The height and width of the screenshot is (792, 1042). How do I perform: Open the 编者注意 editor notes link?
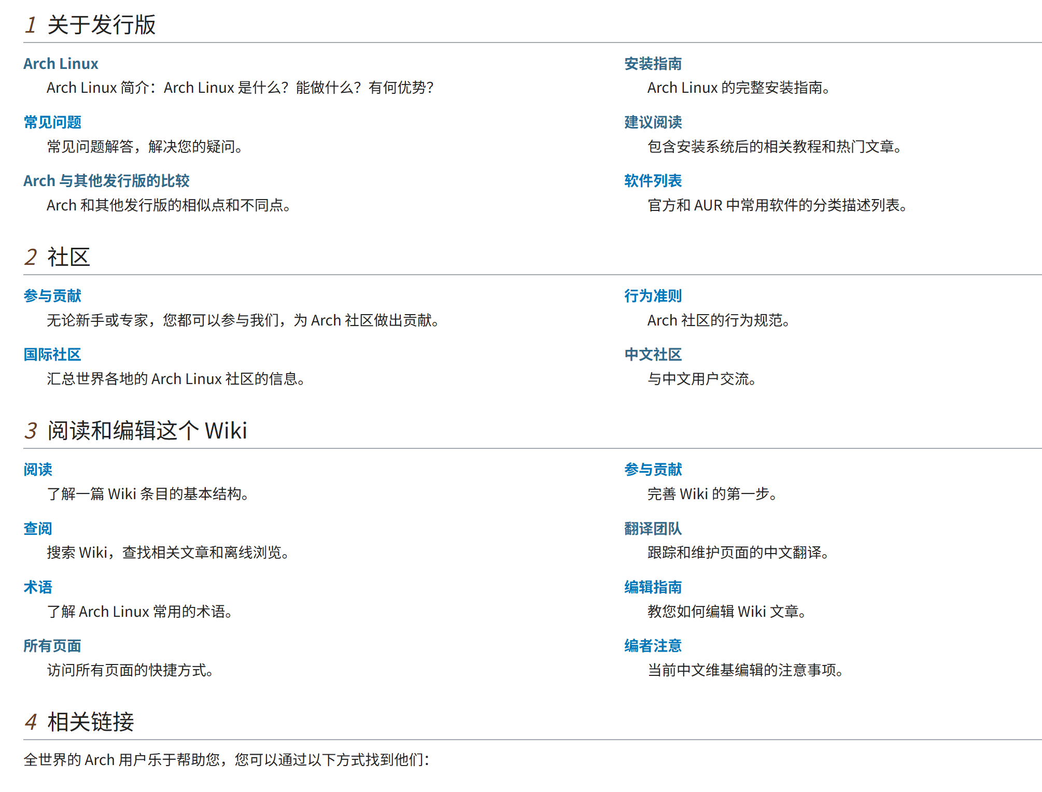[x=653, y=646]
